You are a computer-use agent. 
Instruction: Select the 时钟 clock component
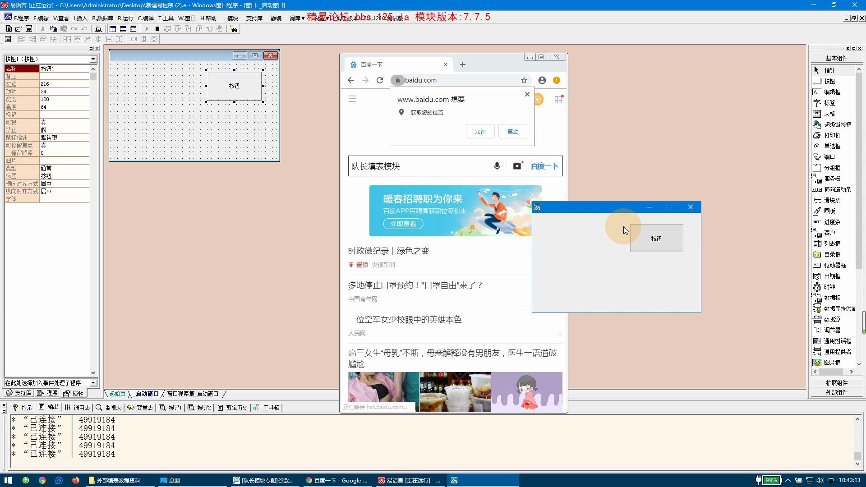tap(829, 287)
